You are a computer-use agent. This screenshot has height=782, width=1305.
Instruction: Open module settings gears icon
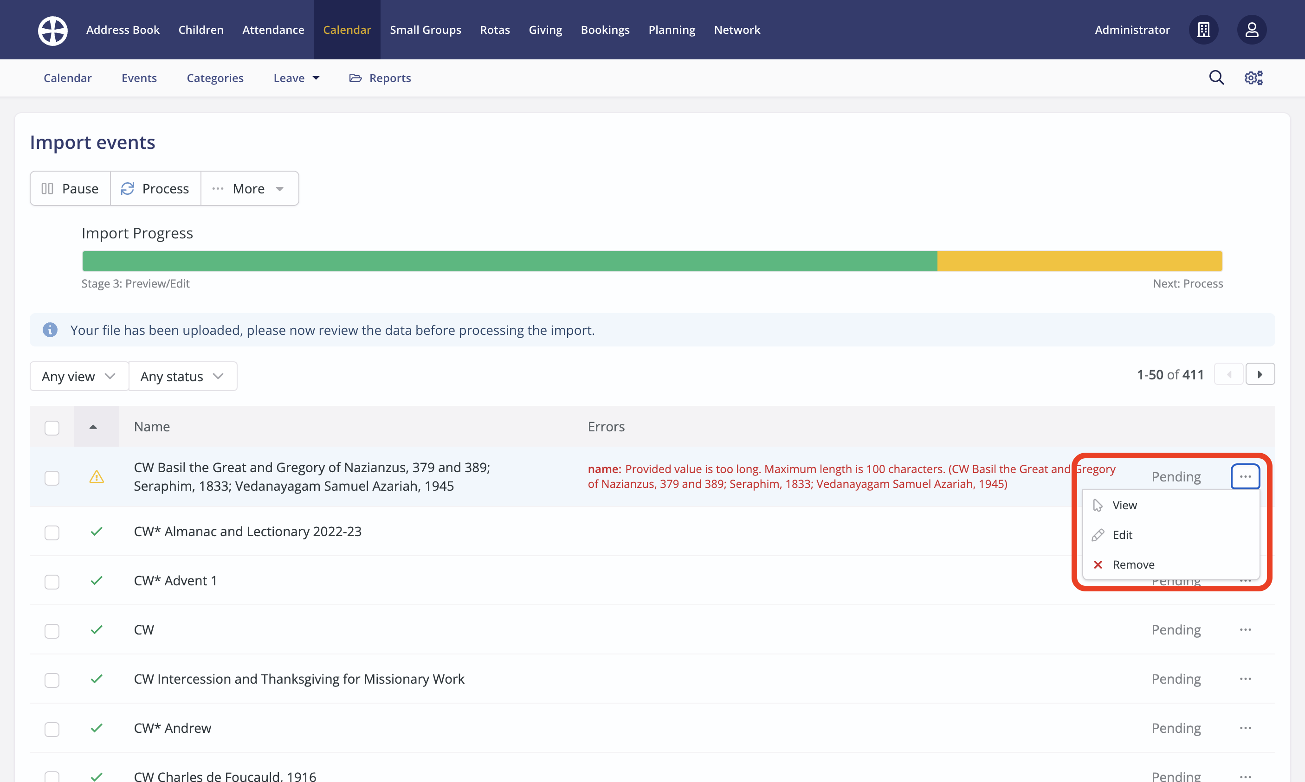point(1253,78)
